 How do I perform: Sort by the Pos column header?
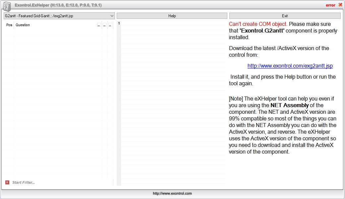click(x=9, y=25)
